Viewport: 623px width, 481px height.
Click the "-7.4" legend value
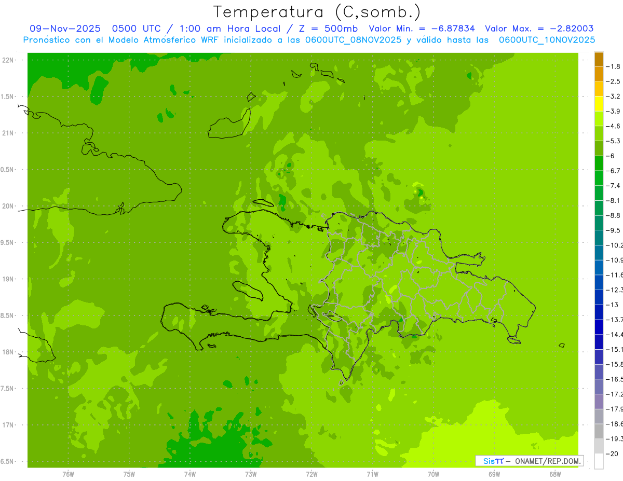pyautogui.click(x=613, y=186)
